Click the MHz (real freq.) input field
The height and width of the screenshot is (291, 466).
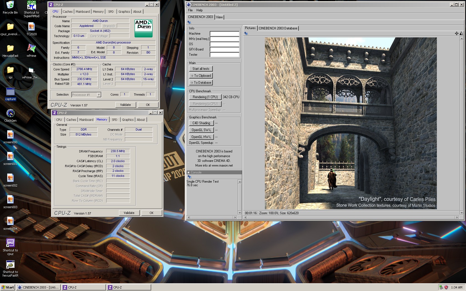click(224, 39)
